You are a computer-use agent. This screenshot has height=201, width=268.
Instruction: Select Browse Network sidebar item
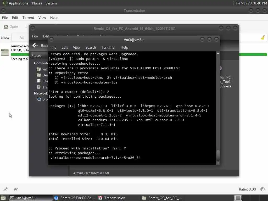click(42, 99)
